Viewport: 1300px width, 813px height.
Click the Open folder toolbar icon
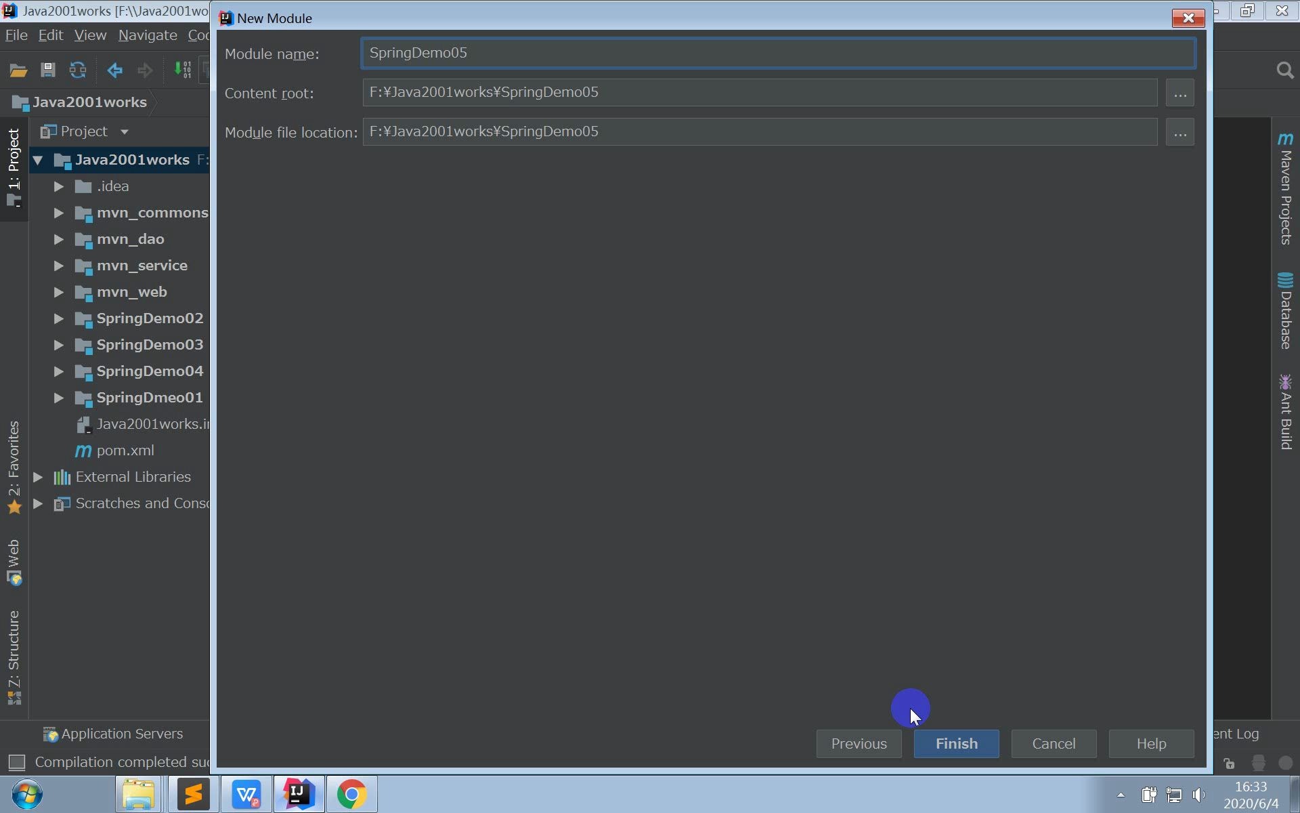[18, 70]
